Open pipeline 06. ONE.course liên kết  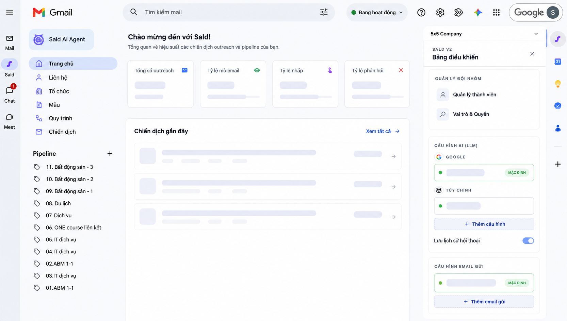coord(73,227)
